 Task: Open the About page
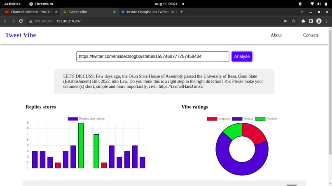click(276, 35)
